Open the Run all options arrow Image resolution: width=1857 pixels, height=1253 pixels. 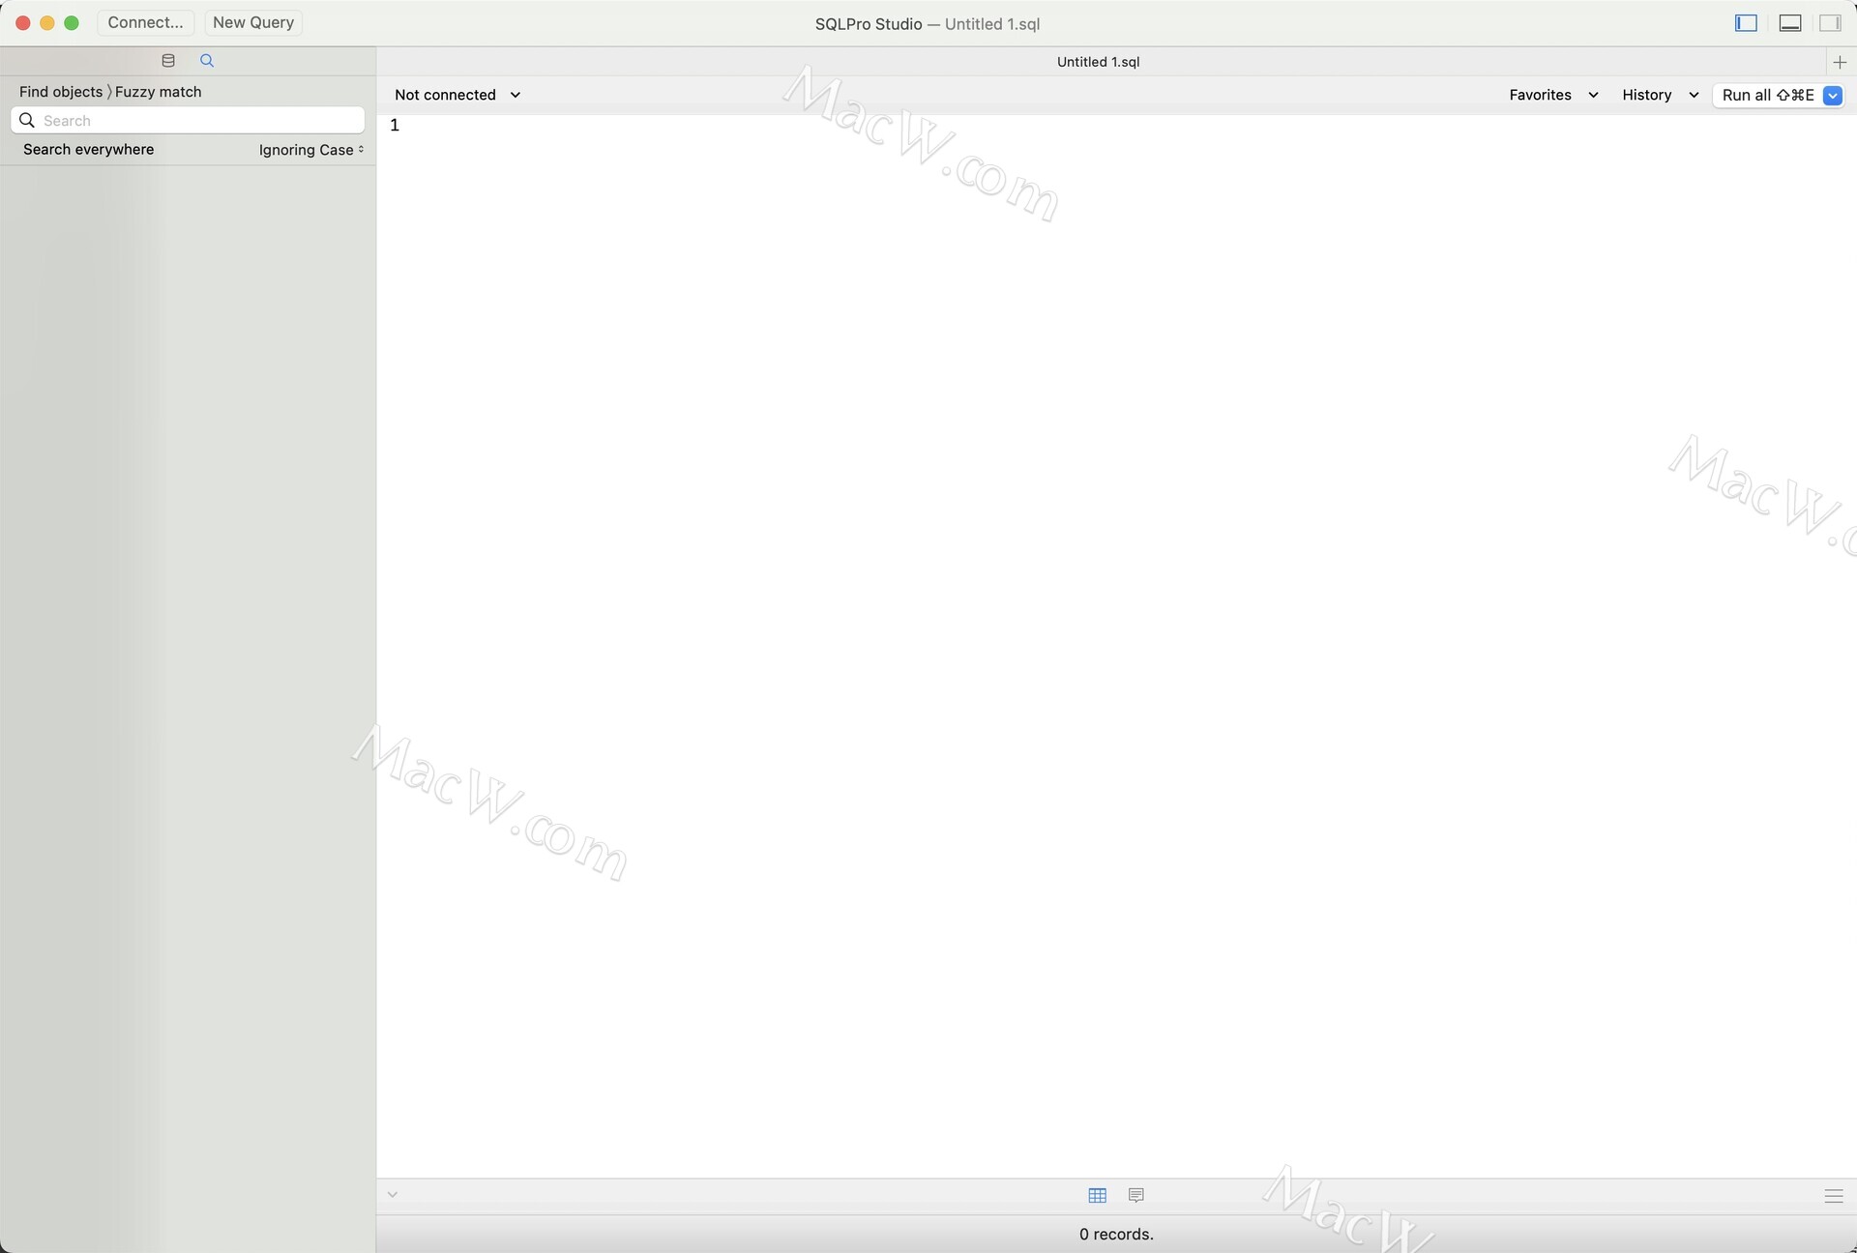tap(1833, 95)
